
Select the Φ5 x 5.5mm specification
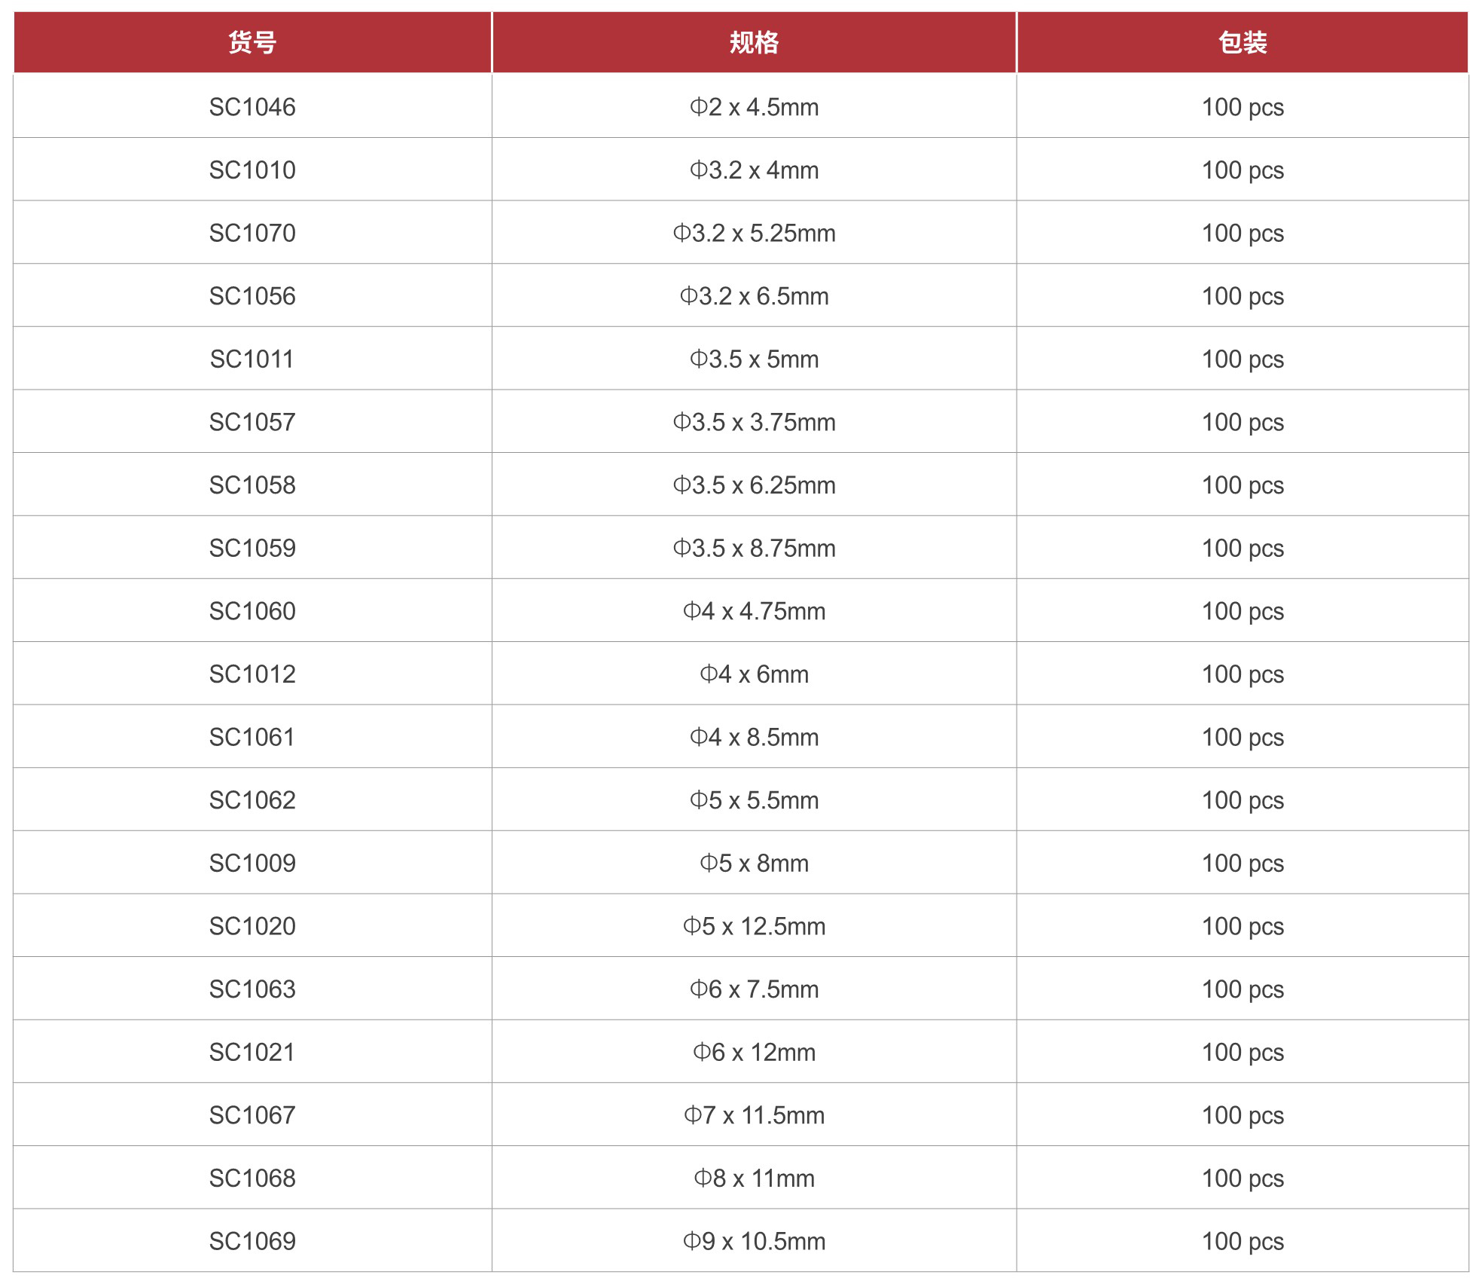(754, 800)
